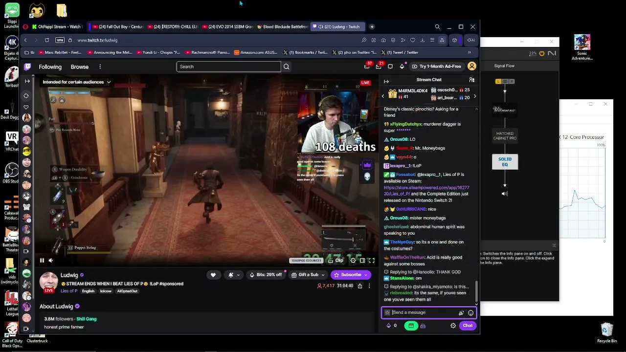The height and width of the screenshot is (352, 626).
Task: Open chat settings gear
Action: point(453,326)
